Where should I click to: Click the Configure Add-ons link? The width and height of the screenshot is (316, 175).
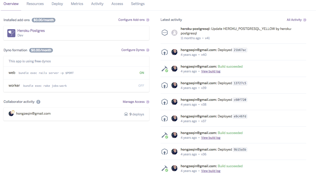[134, 20]
